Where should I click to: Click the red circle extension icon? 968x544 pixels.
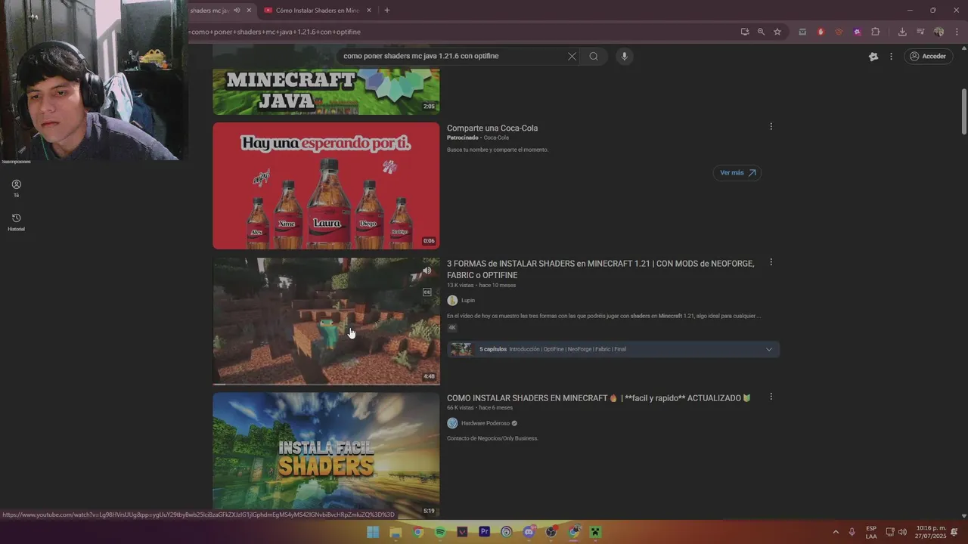pyautogui.click(x=821, y=32)
